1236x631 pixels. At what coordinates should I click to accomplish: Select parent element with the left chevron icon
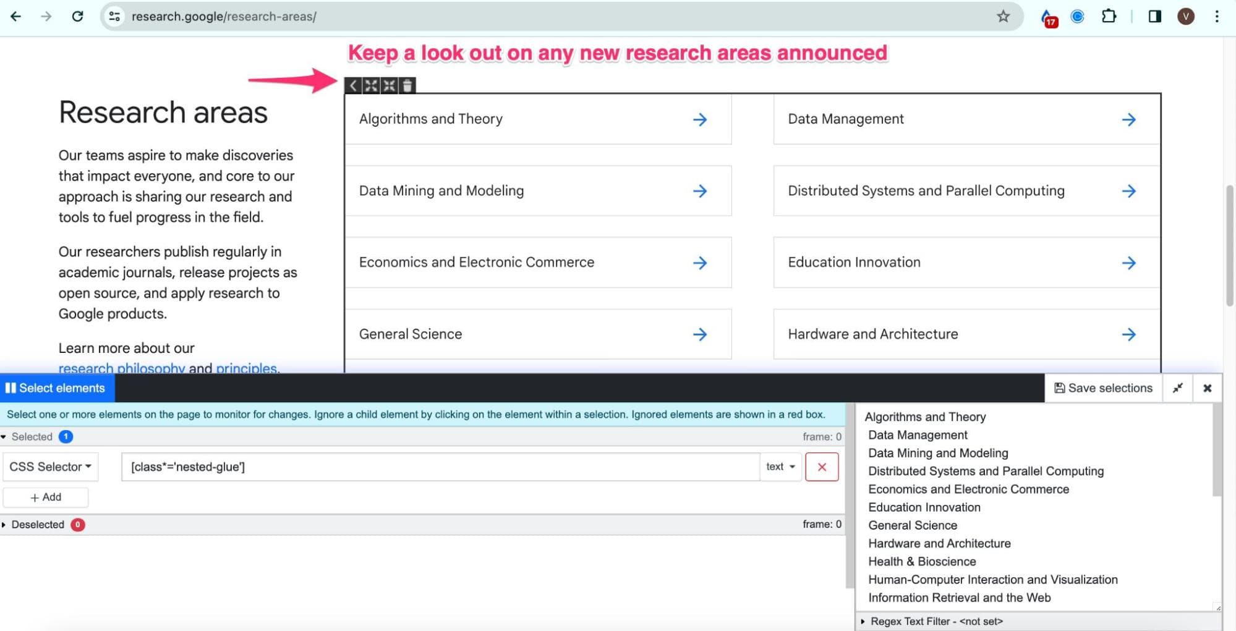pyautogui.click(x=352, y=85)
